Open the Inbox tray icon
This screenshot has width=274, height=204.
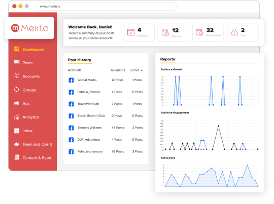(x=17, y=131)
